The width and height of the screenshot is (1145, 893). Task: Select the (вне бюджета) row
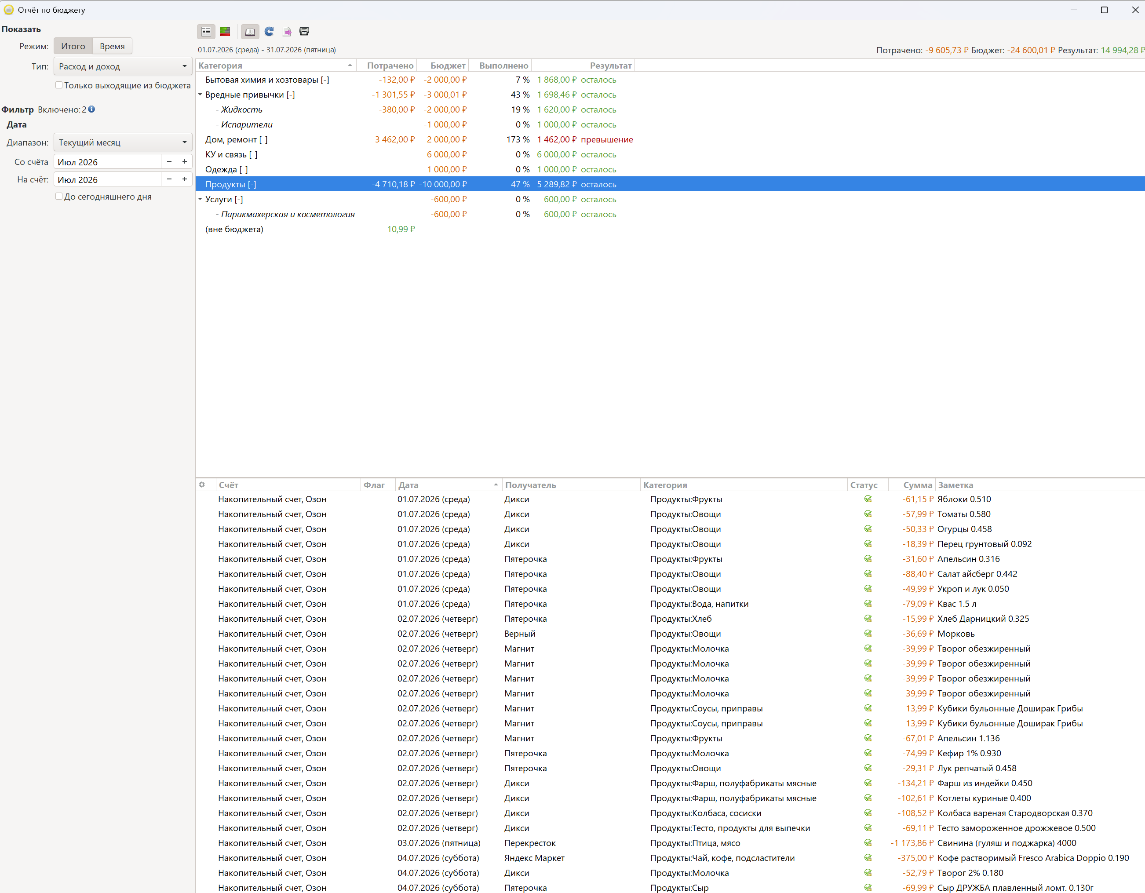670,229
